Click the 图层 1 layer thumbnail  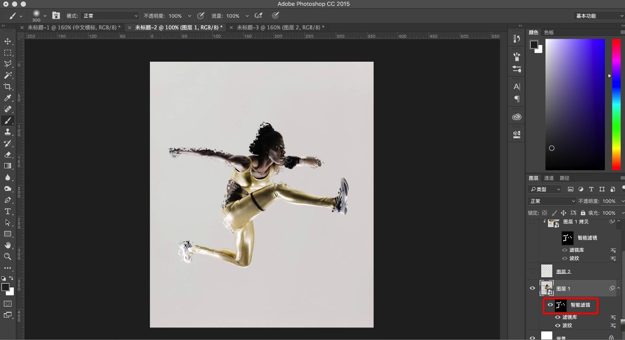[x=546, y=288]
